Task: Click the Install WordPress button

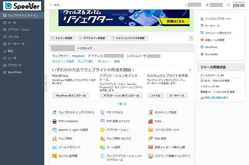Action: [x=71, y=95]
